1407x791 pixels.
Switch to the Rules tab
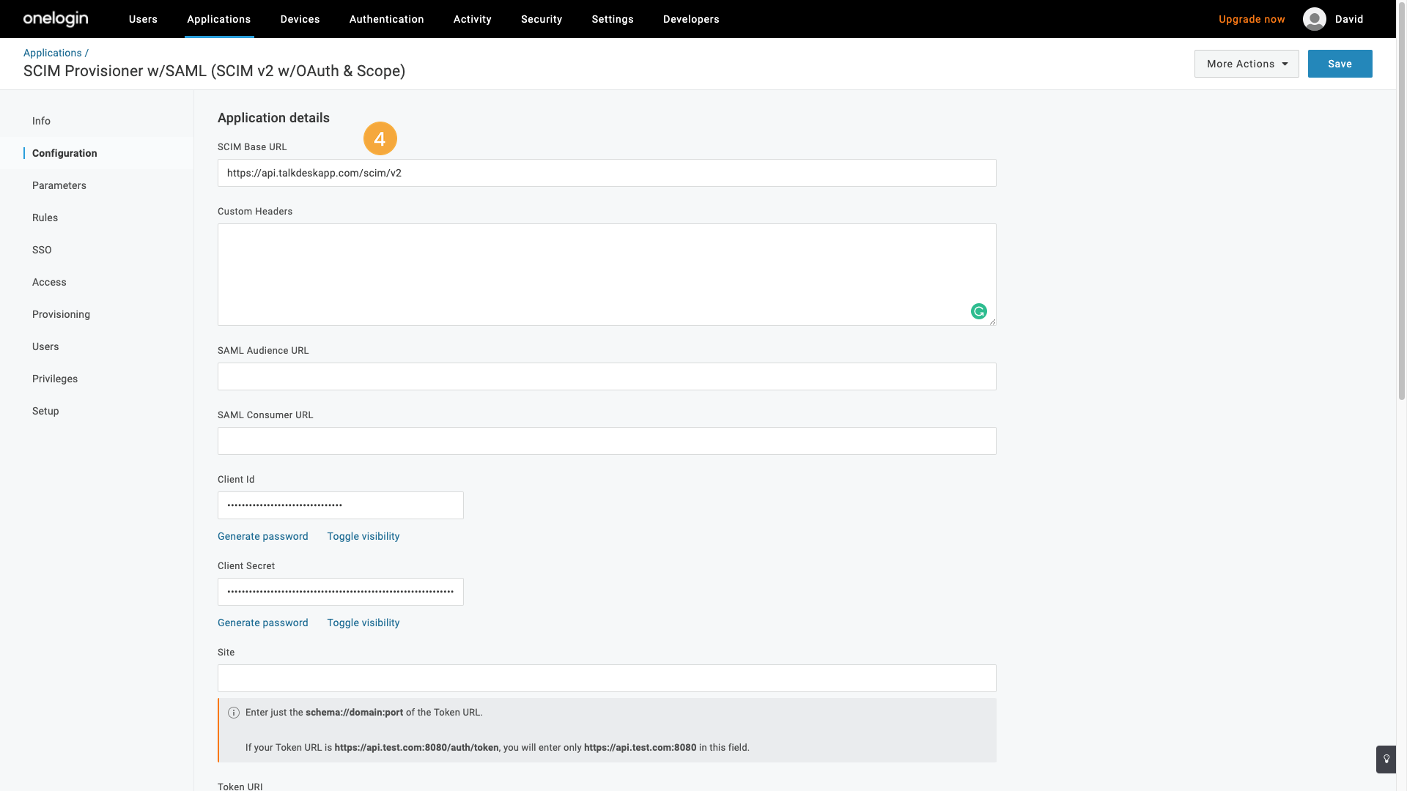(45, 218)
